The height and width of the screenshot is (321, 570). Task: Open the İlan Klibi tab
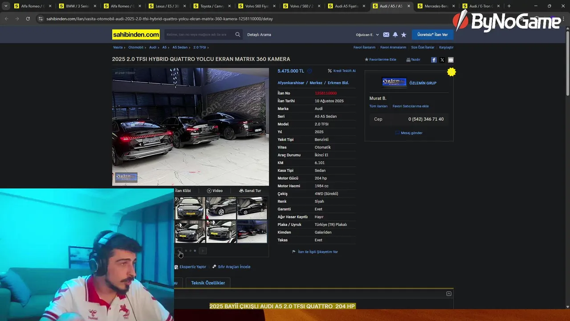[183, 191]
